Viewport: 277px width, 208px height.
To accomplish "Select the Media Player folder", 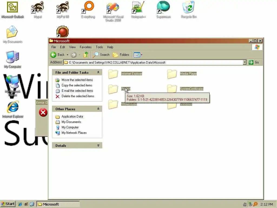I will [182, 74].
